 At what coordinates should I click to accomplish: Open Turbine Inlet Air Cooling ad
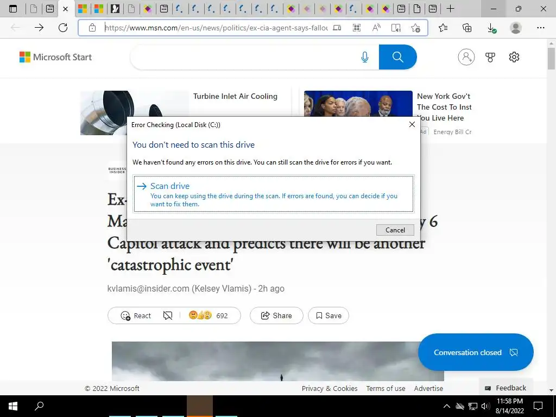[x=235, y=96]
